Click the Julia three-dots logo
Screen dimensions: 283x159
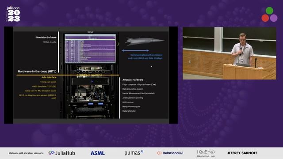269,15
